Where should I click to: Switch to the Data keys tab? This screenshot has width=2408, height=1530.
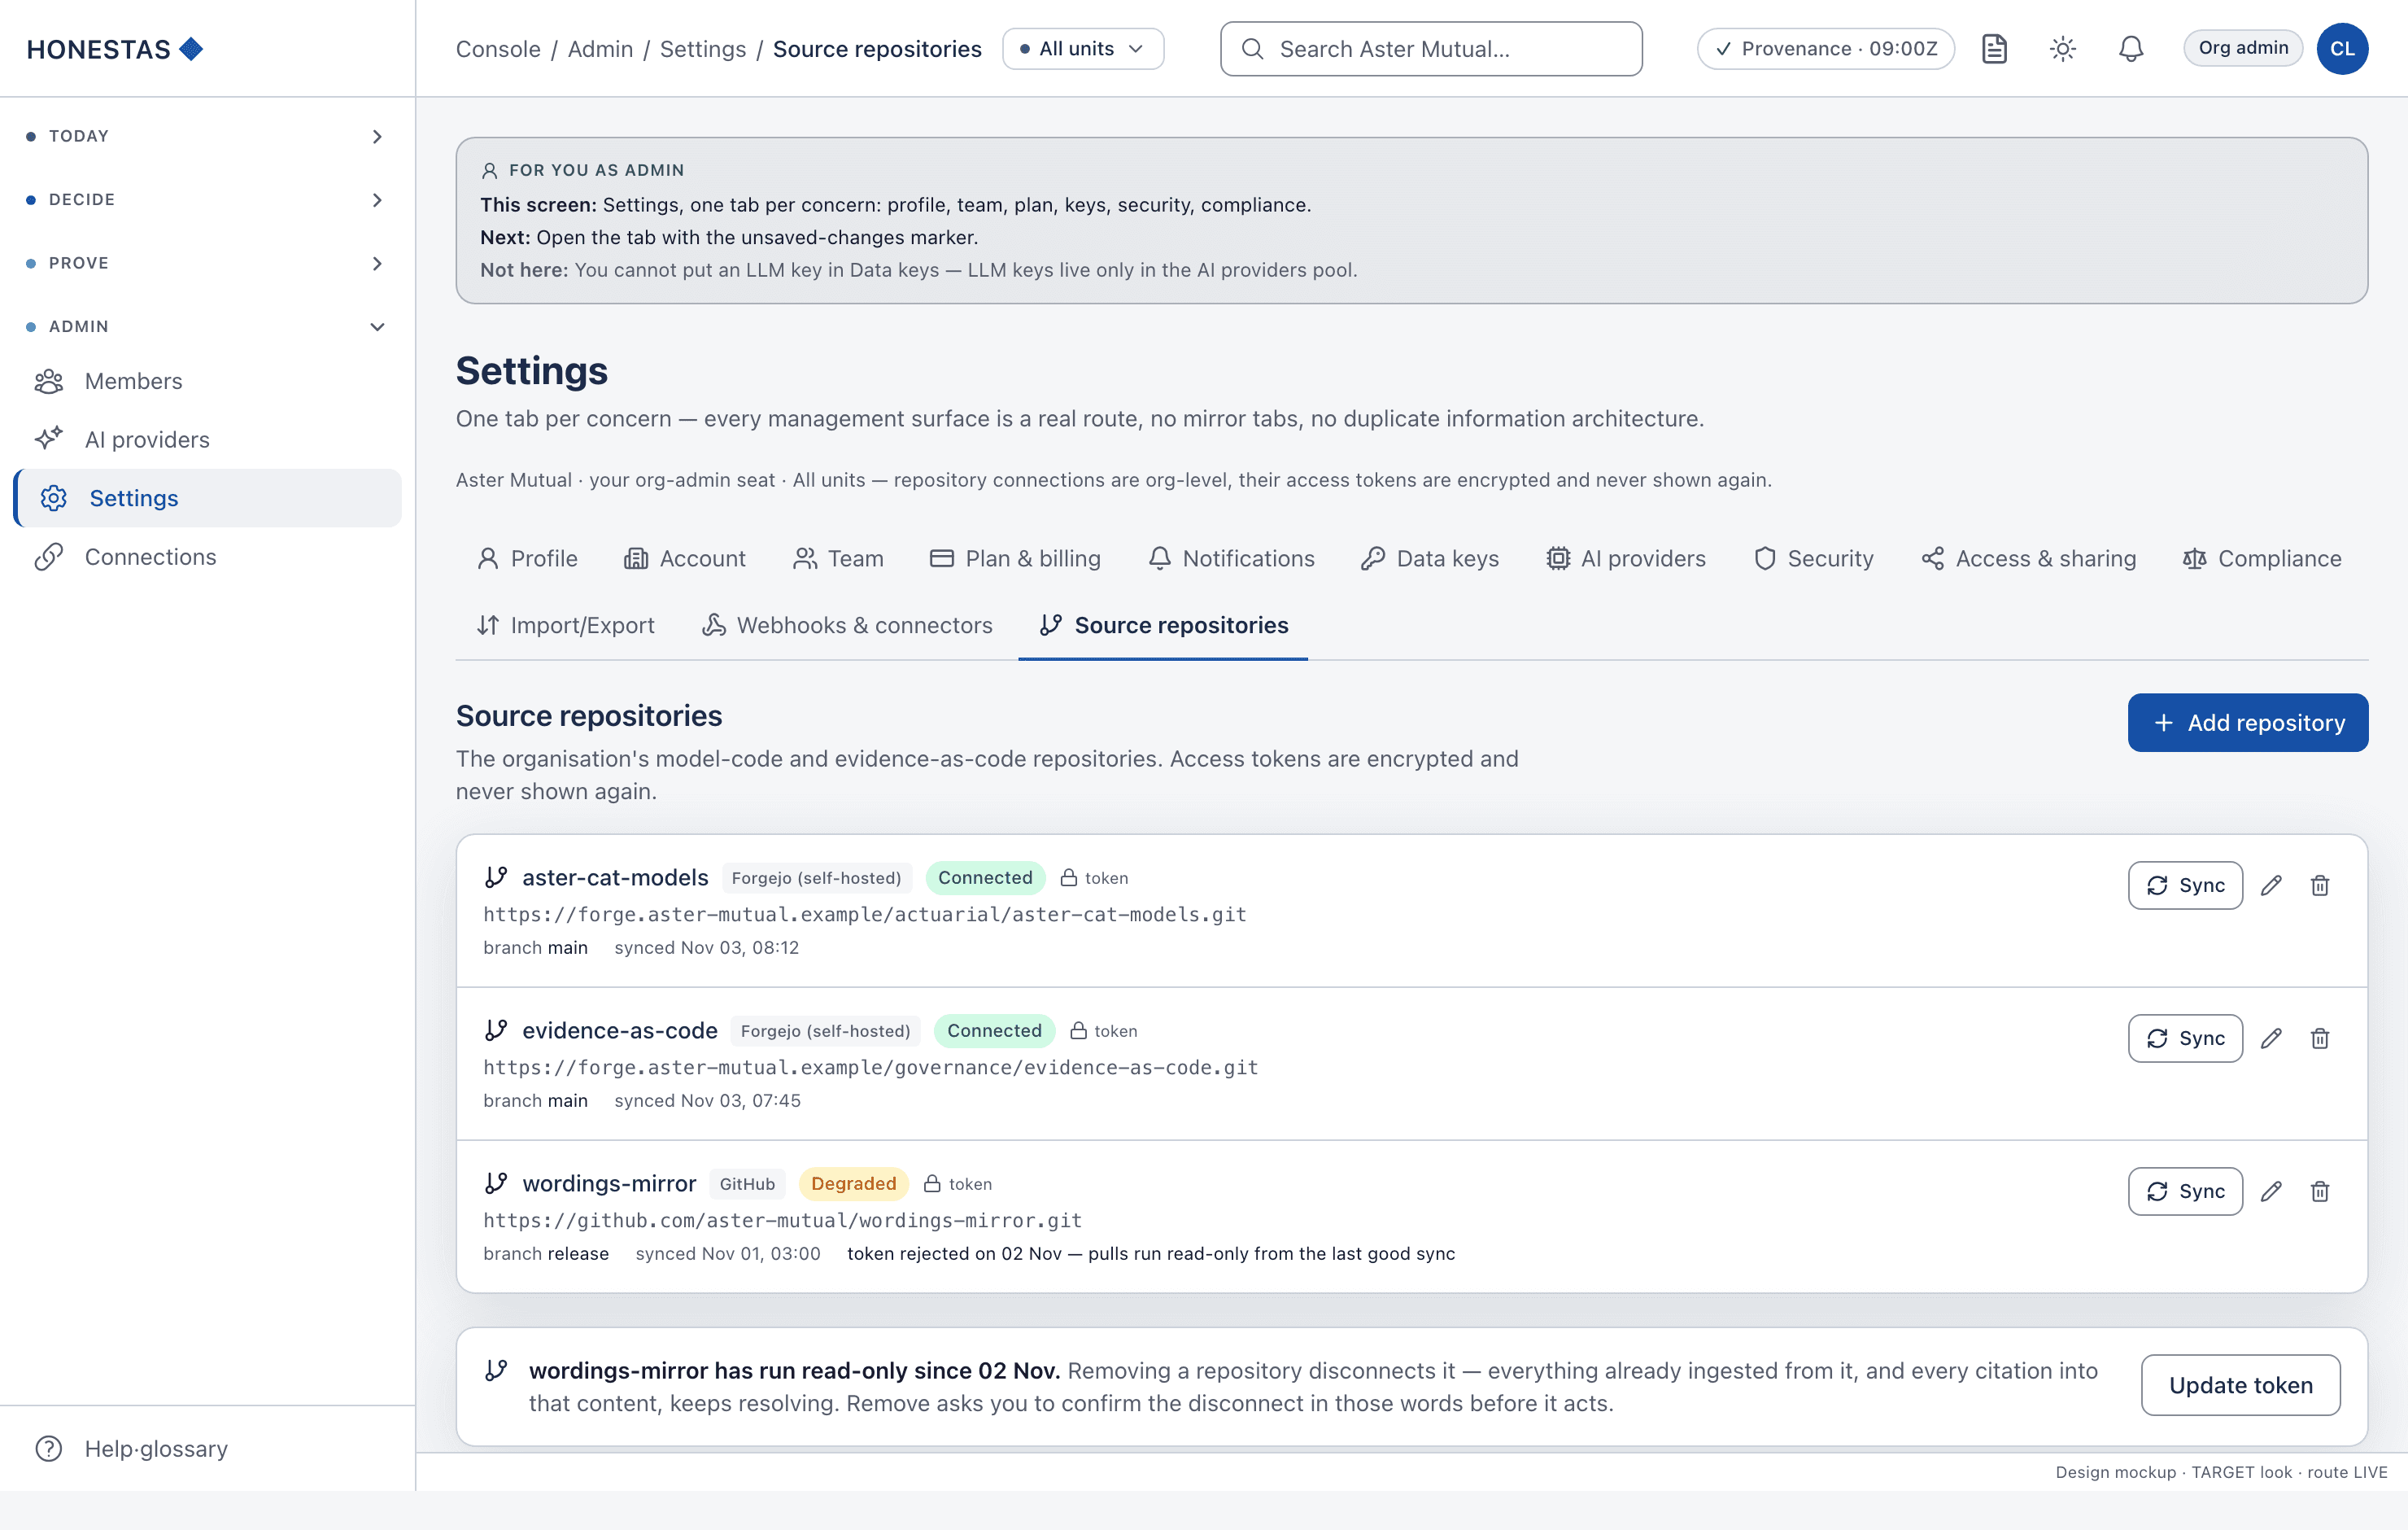(x=1430, y=558)
